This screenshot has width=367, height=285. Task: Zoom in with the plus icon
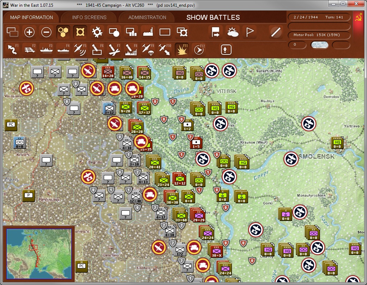29,32
